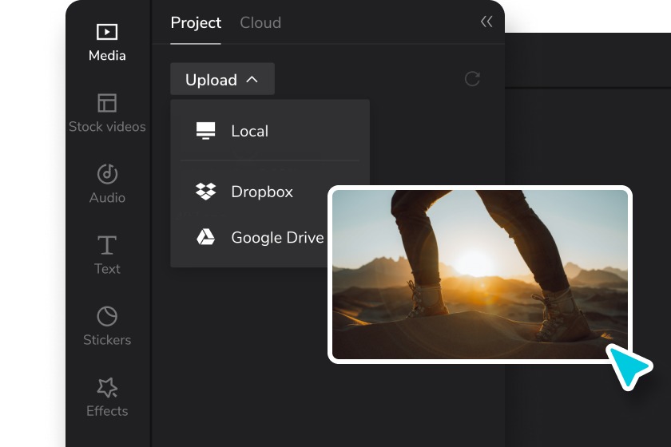The height and width of the screenshot is (447, 671).
Task: Click the refresh icon in media panel
Action: tap(472, 78)
